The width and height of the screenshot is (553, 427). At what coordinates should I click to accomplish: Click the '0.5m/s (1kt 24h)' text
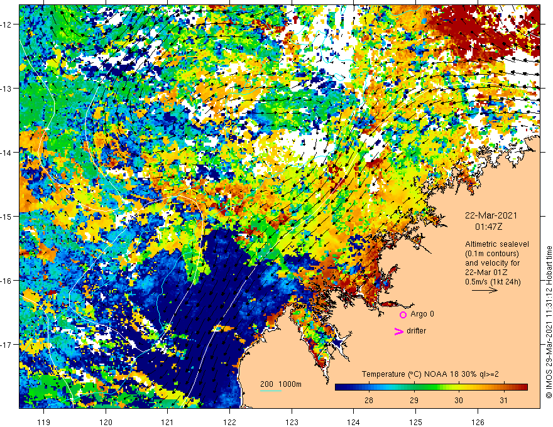tap(493, 282)
